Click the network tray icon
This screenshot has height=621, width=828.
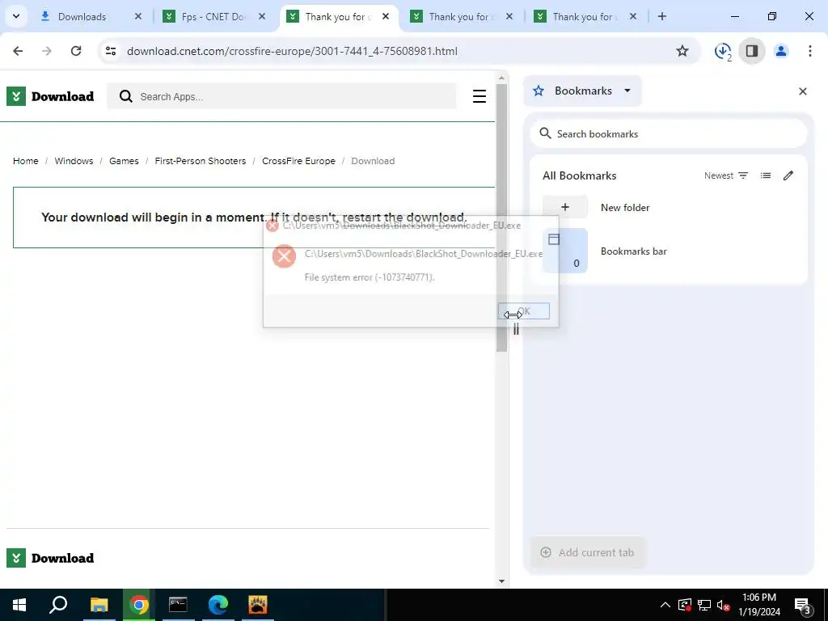click(704, 605)
